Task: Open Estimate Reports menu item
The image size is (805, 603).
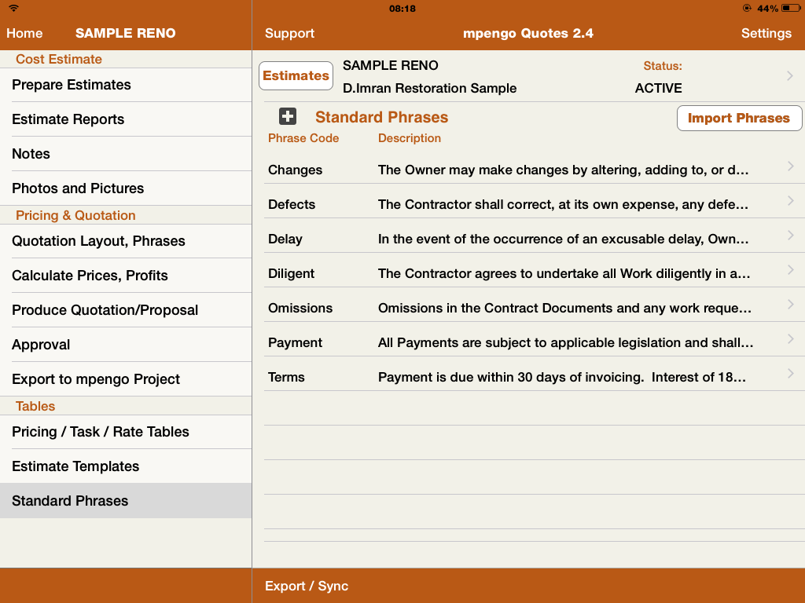Action: pos(68,119)
